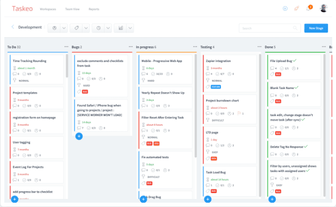This screenshot has height=207, width=336.
Task: Open notifications bell icon
Action: click(x=308, y=9)
